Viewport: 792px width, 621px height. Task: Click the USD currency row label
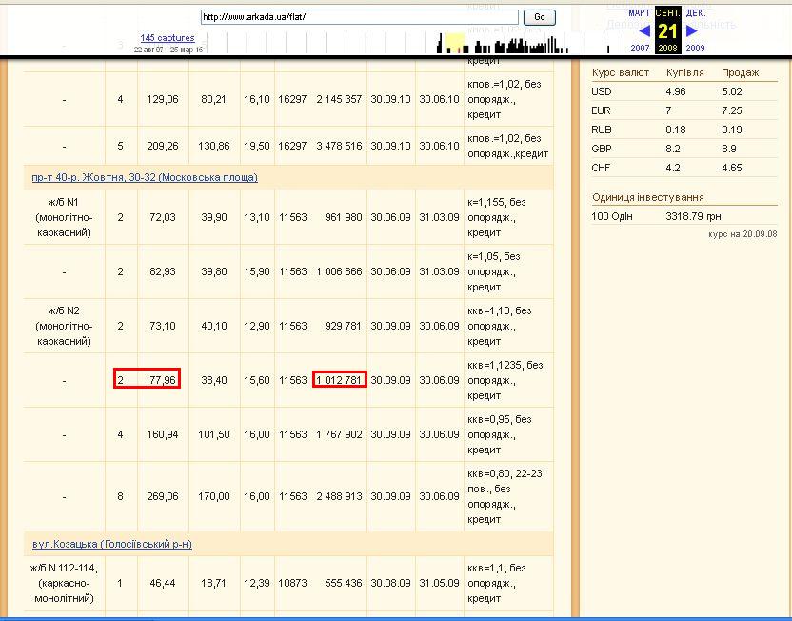point(601,92)
